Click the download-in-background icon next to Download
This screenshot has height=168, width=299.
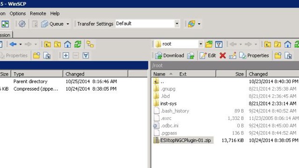[191, 56]
